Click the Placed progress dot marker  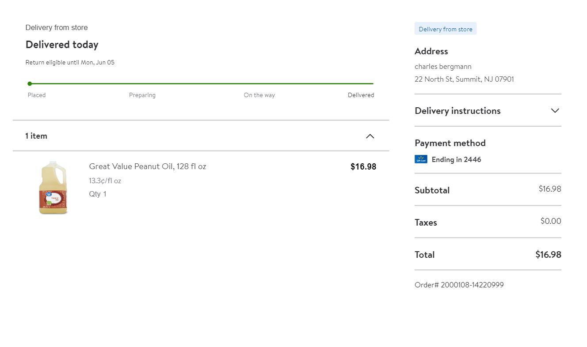30,83
